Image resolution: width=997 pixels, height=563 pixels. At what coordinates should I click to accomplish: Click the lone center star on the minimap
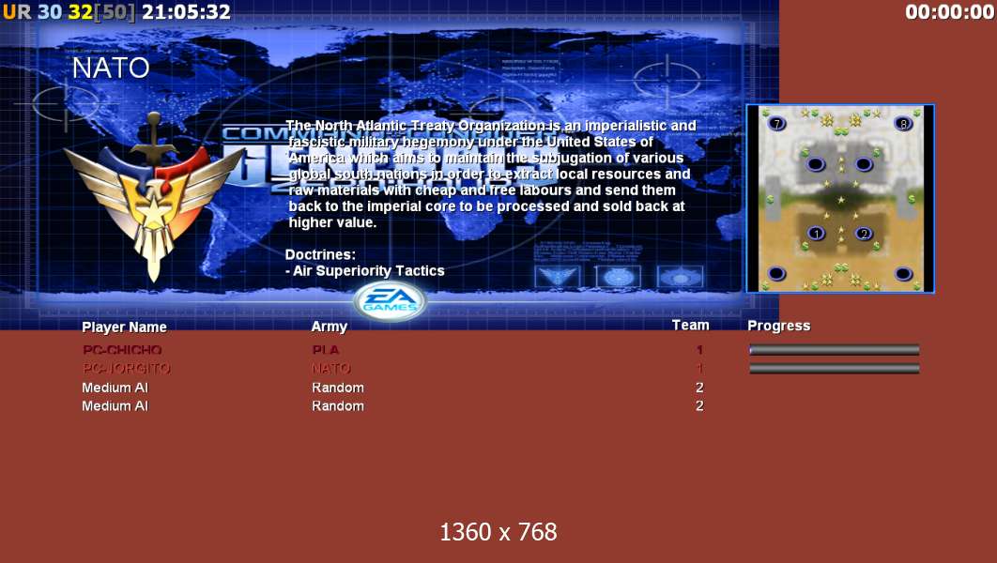pos(840,200)
